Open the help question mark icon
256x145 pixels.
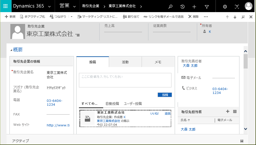point(237,7)
